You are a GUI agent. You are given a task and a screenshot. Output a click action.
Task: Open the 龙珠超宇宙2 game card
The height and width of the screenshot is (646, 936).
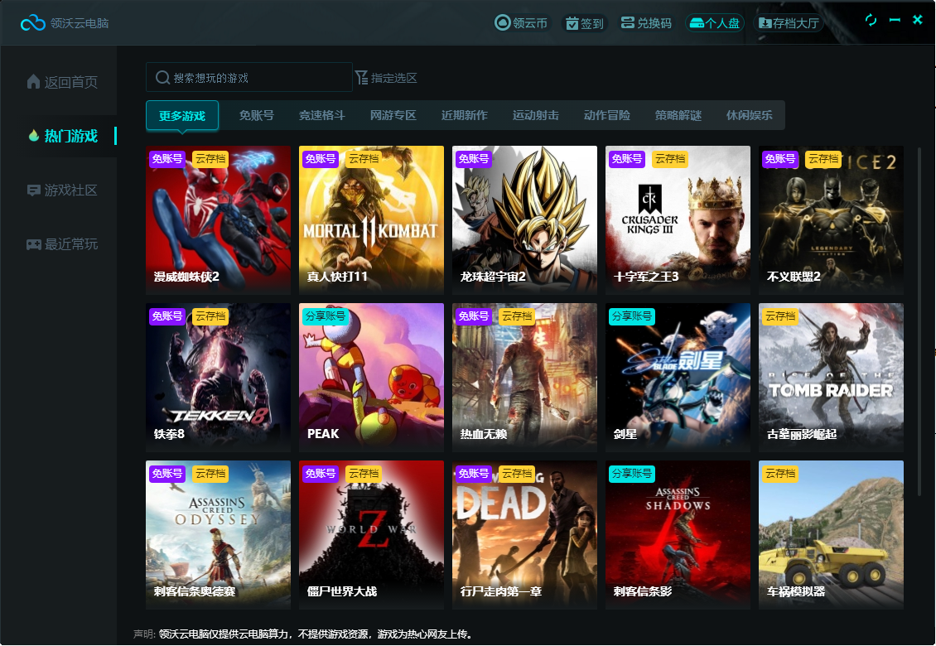524,219
